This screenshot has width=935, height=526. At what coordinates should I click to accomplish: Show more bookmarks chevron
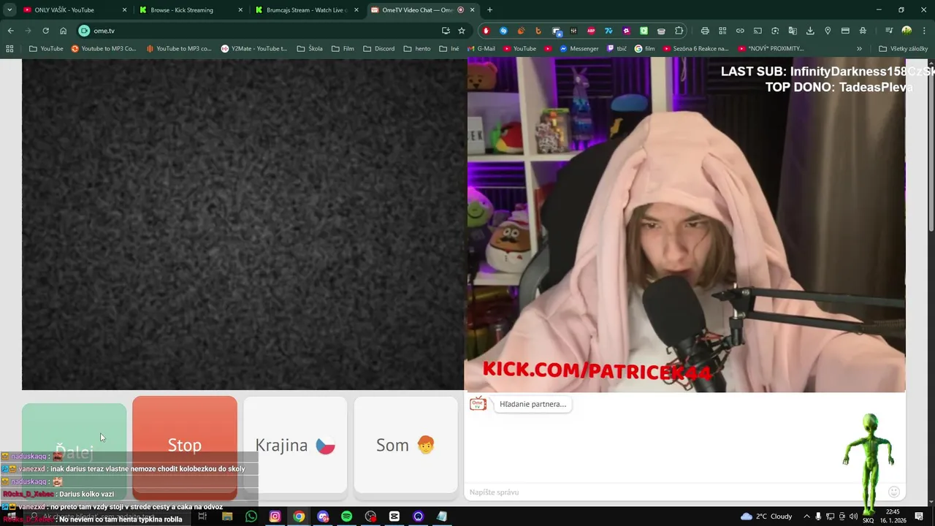coord(859,49)
